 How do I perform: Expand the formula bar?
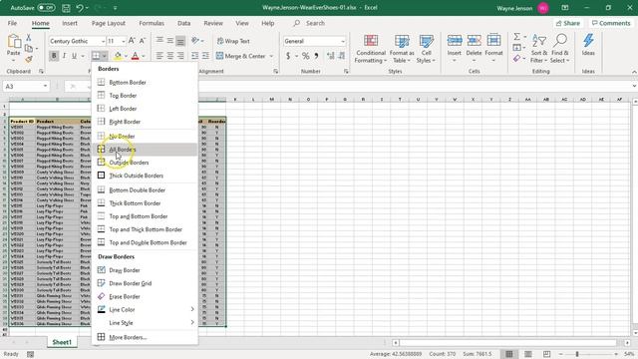[634, 86]
